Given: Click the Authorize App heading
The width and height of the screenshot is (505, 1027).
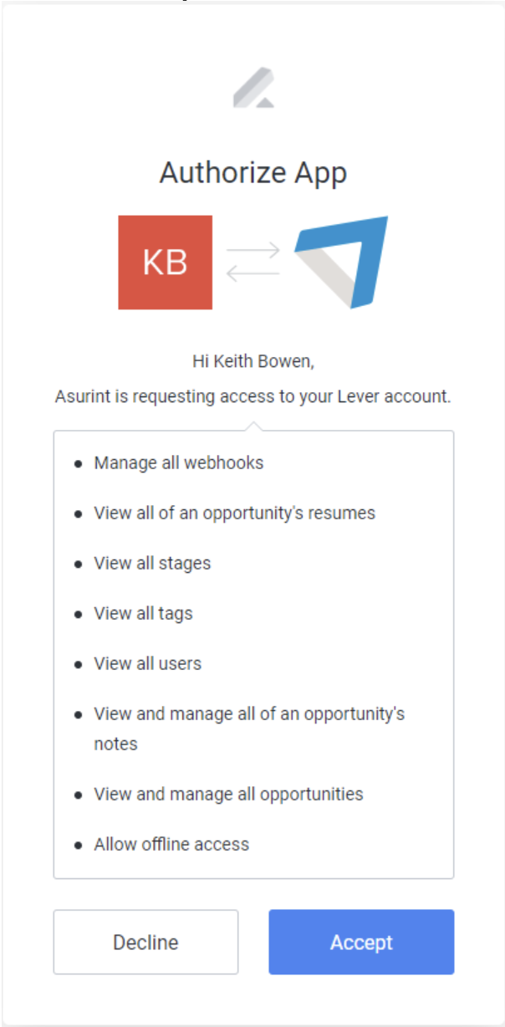Looking at the screenshot, I should pyautogui.click(x=253, y=173).
